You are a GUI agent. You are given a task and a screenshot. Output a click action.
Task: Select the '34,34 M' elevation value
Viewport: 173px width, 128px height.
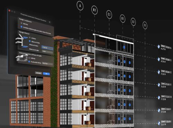click(163, 86)
